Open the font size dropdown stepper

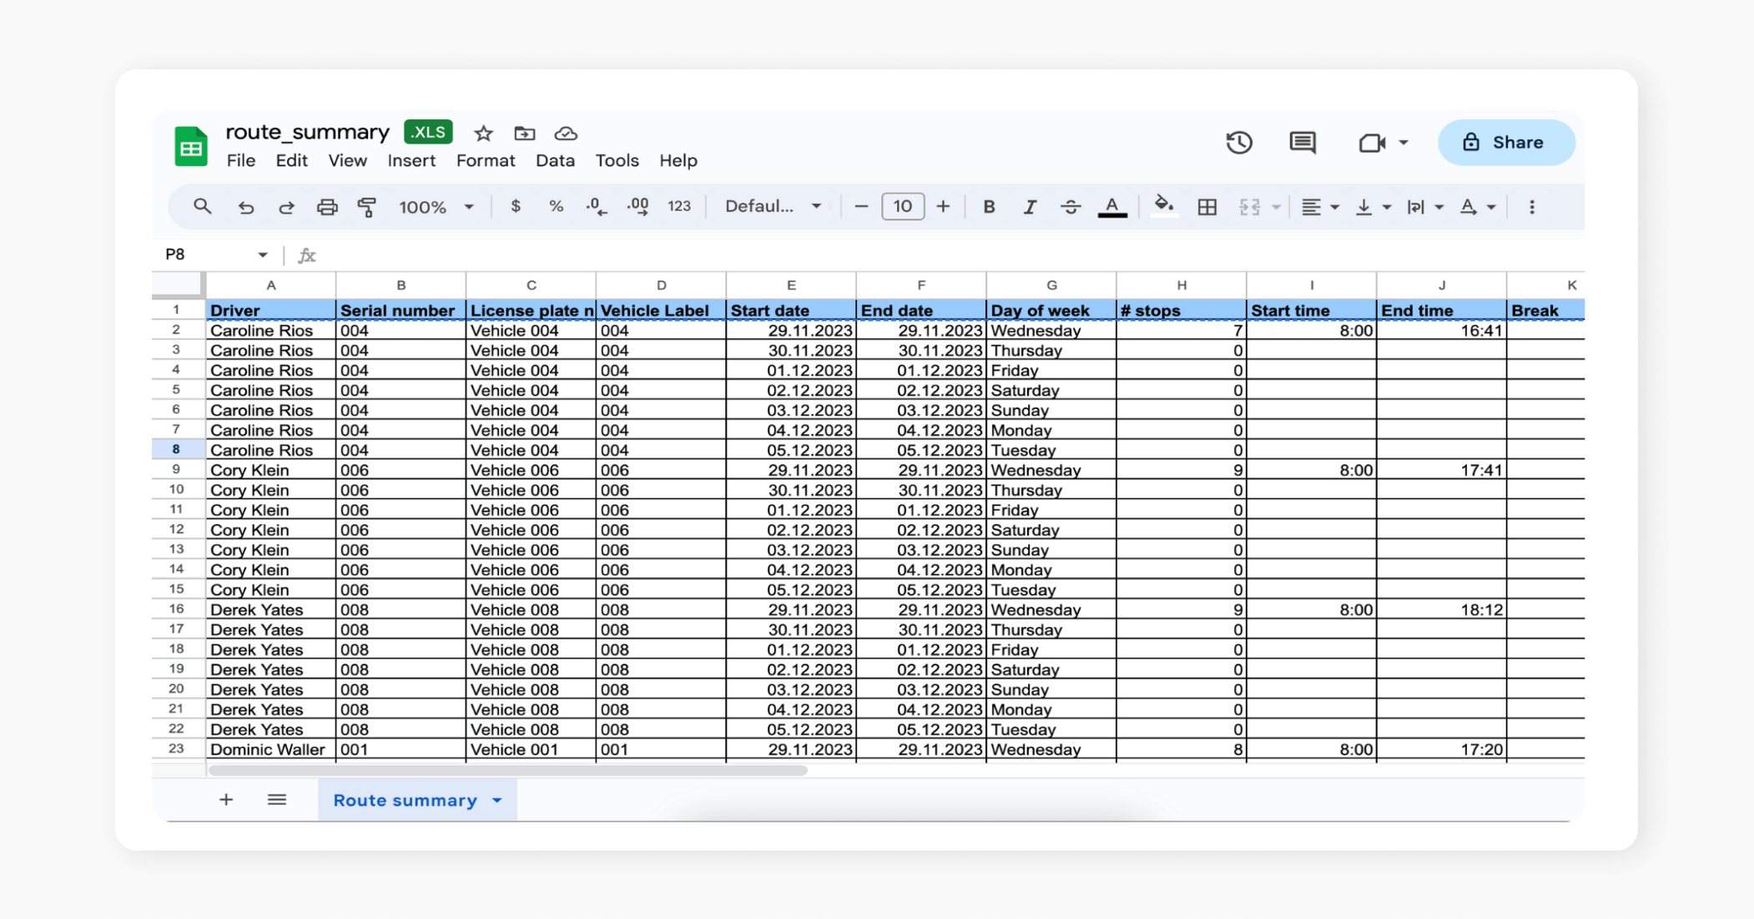coord(903,206)
